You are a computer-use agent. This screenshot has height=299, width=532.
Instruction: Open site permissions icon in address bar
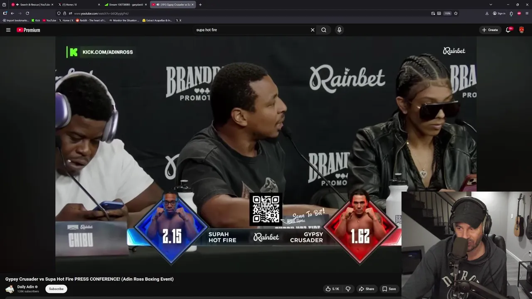click(x=70, y=13)
